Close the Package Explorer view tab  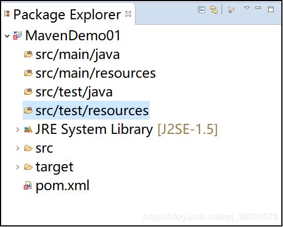[x=128, y=14]
